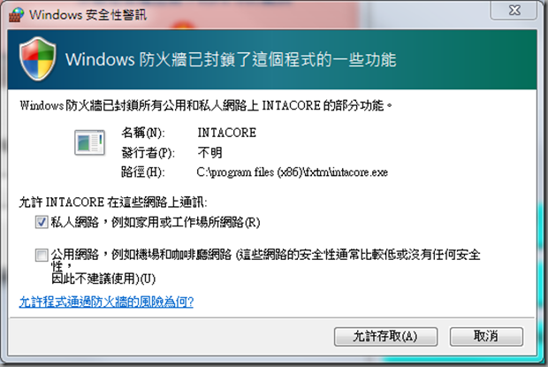548x367 pixels.
Task: Enable the 公用網路 checkbox
Action: coord(42,255)
